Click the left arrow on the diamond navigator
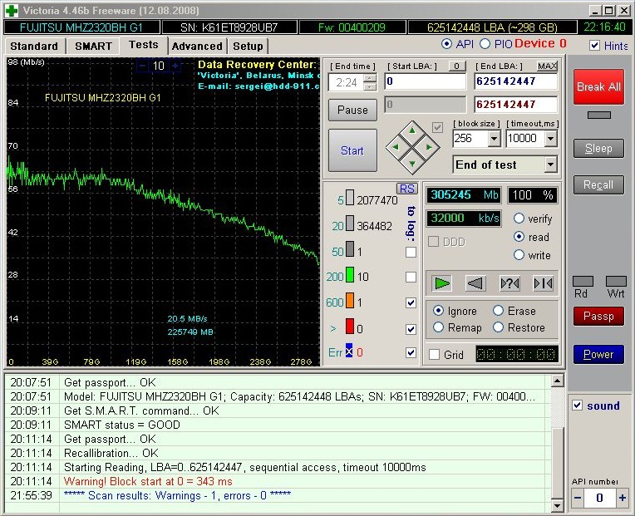The width and height of the screenshot is (635, 516). click(x=396, y=148)
